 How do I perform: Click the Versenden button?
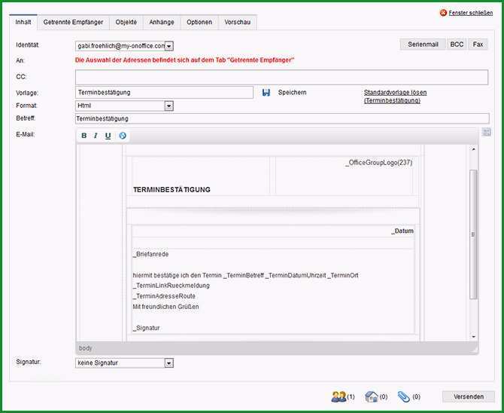pos(469,396)
